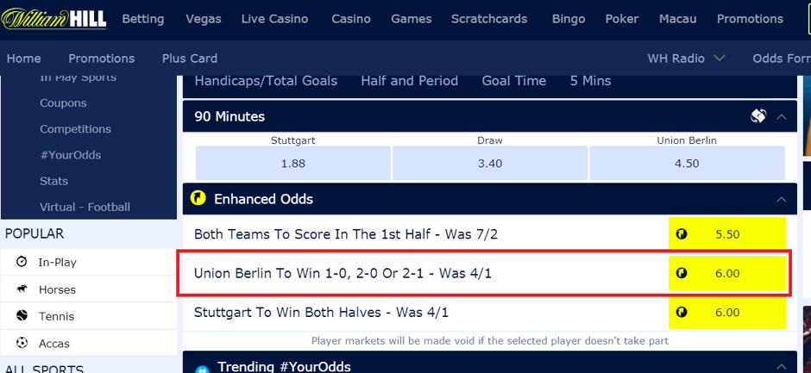Click the Trending #YourOdds hashtag icon
Screen dimensions: 811x373
pyautogui.click(x=202, y=369)
